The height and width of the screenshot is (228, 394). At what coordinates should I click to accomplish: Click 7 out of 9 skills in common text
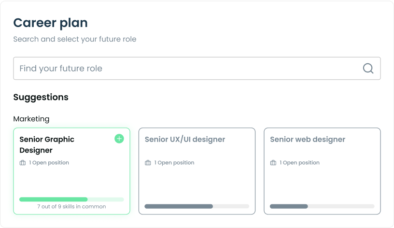click(x=71, y=206)
